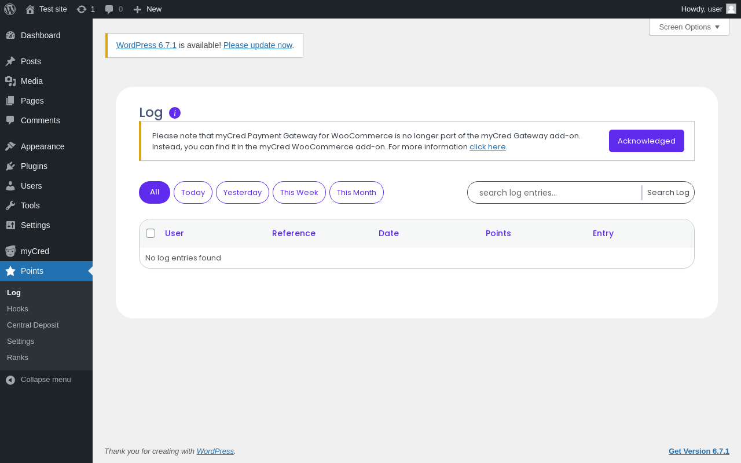741x463 pixels.
Task: Click the Search Log button
Action: 668,193
